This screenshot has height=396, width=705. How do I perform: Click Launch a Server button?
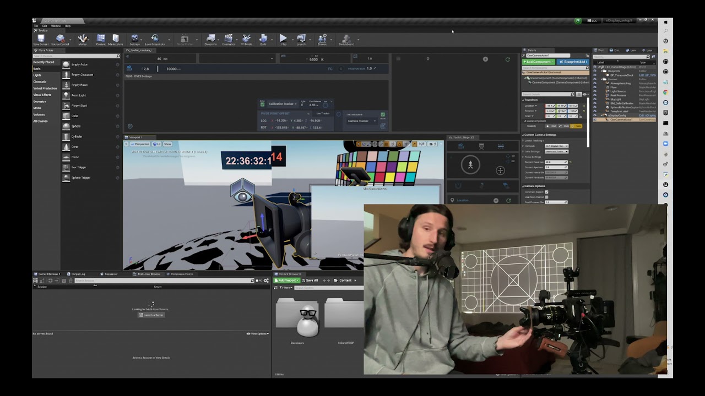(x=151, y=315)
